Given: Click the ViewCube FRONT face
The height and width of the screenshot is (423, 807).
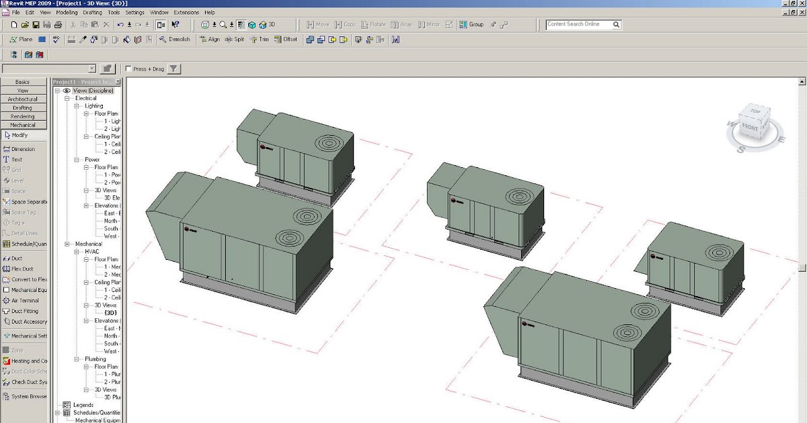Looking at the screenshot, I should pyautogui.click(x=750, y=127).
